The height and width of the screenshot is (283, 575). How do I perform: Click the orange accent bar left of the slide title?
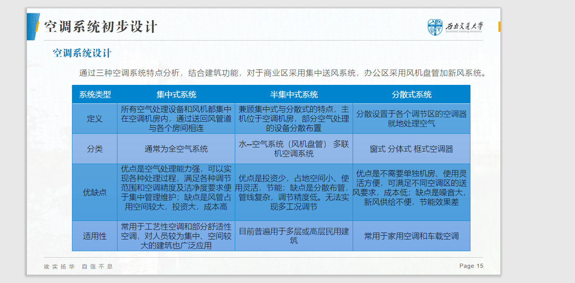(37, 27)
